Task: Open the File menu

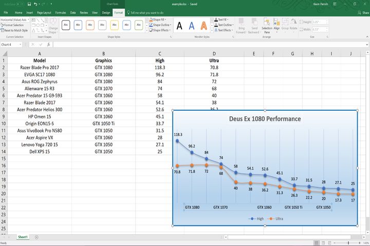Action: click(6, 12)
